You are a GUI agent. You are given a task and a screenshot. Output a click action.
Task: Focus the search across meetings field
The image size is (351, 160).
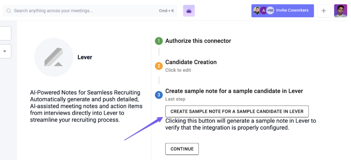point(90,11)
